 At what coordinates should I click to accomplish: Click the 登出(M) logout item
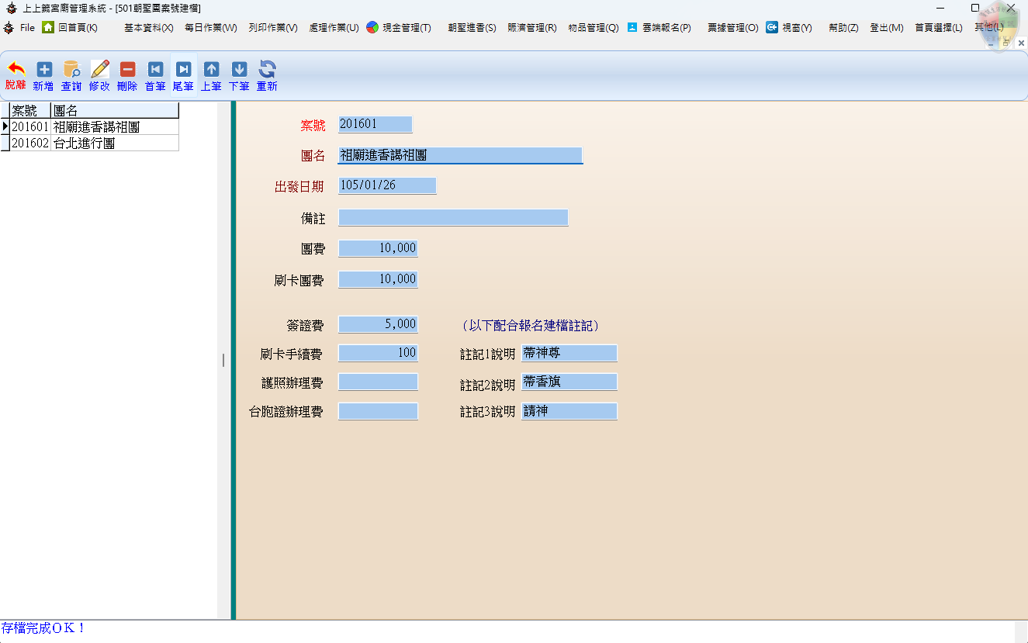[886, 28]
